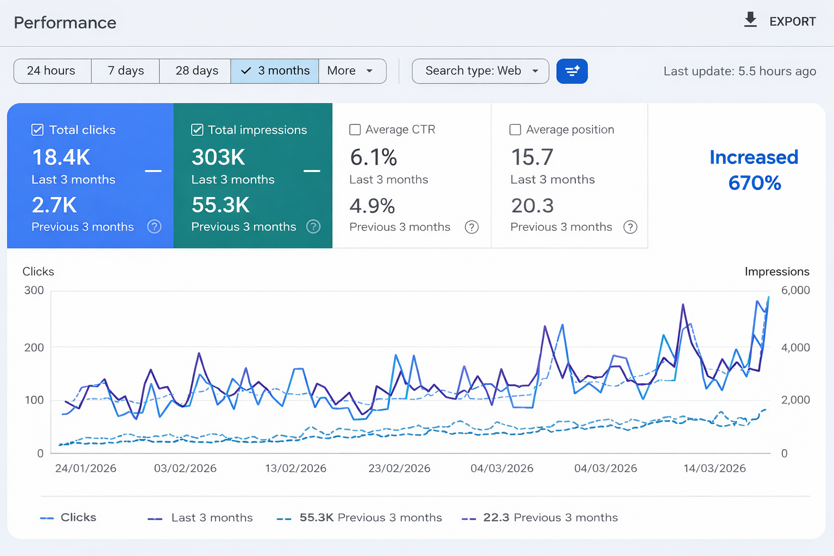Click the export download arrow icon
The height and width of the screenshot is (556, 834).
tap(750, 20)
